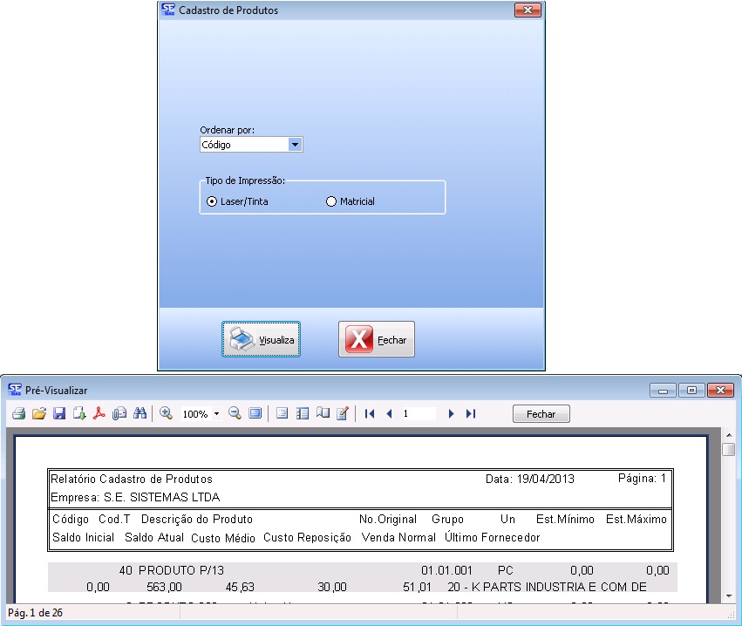Edit the page with the pencil icon
The width and height of the screenshot is (742, 626).
click(x=343, y=414)
